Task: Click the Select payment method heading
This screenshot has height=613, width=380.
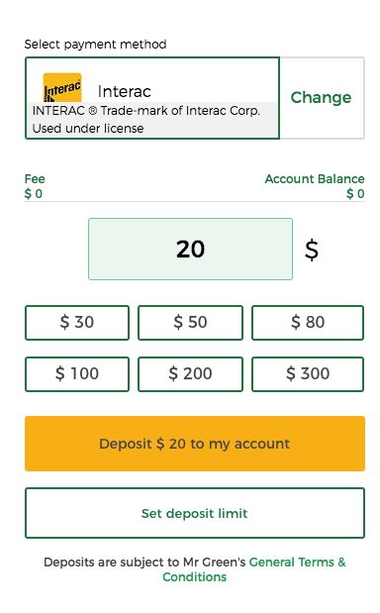Action: (95, 45)
